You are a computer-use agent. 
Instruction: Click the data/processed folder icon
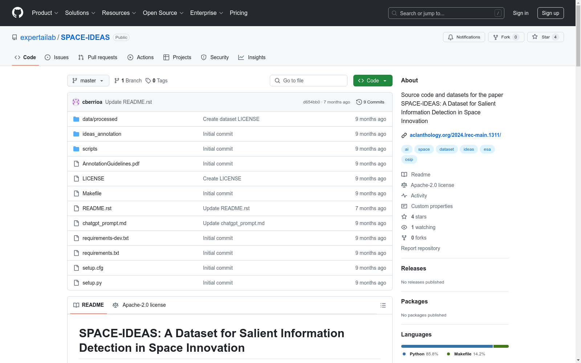(76, 119)
